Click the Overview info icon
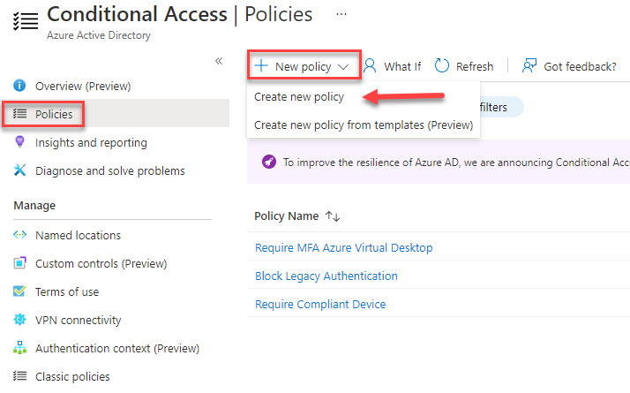Viewport: 630px width, 393px height. coord(19,86)
